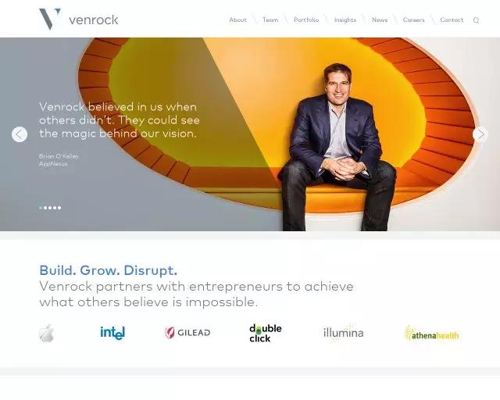Click the Illumina logo

pyautogui.click(x=344, y=333)
